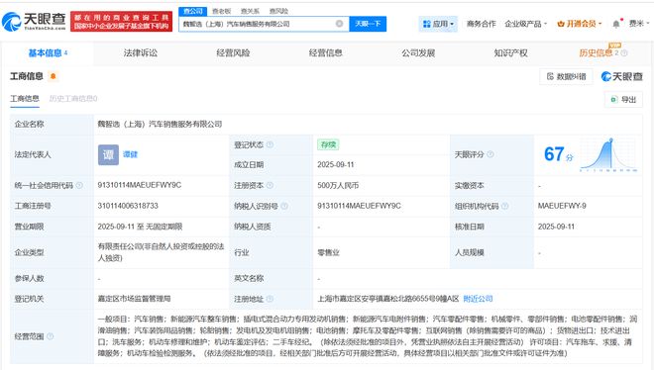Click the 成立日期 value 2025-09-11
The image size is (654, 370).
coord(335,165)
